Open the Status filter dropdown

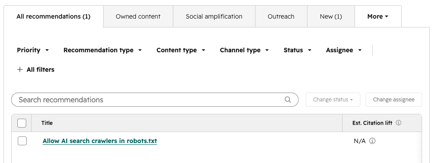[x=298, y=50]
